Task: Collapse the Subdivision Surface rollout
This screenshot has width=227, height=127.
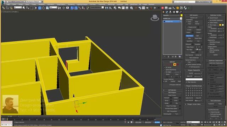Action: pyautogui.click(x=216, y=15)
